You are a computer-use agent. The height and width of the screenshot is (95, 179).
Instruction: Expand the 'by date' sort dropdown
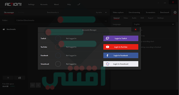[101, 13]
